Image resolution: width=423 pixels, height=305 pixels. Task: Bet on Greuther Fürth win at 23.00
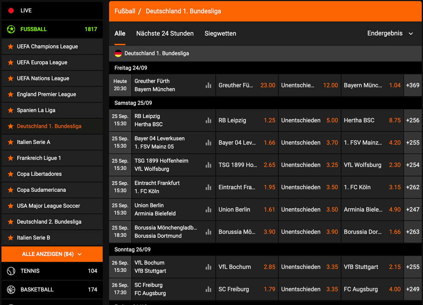247,85
